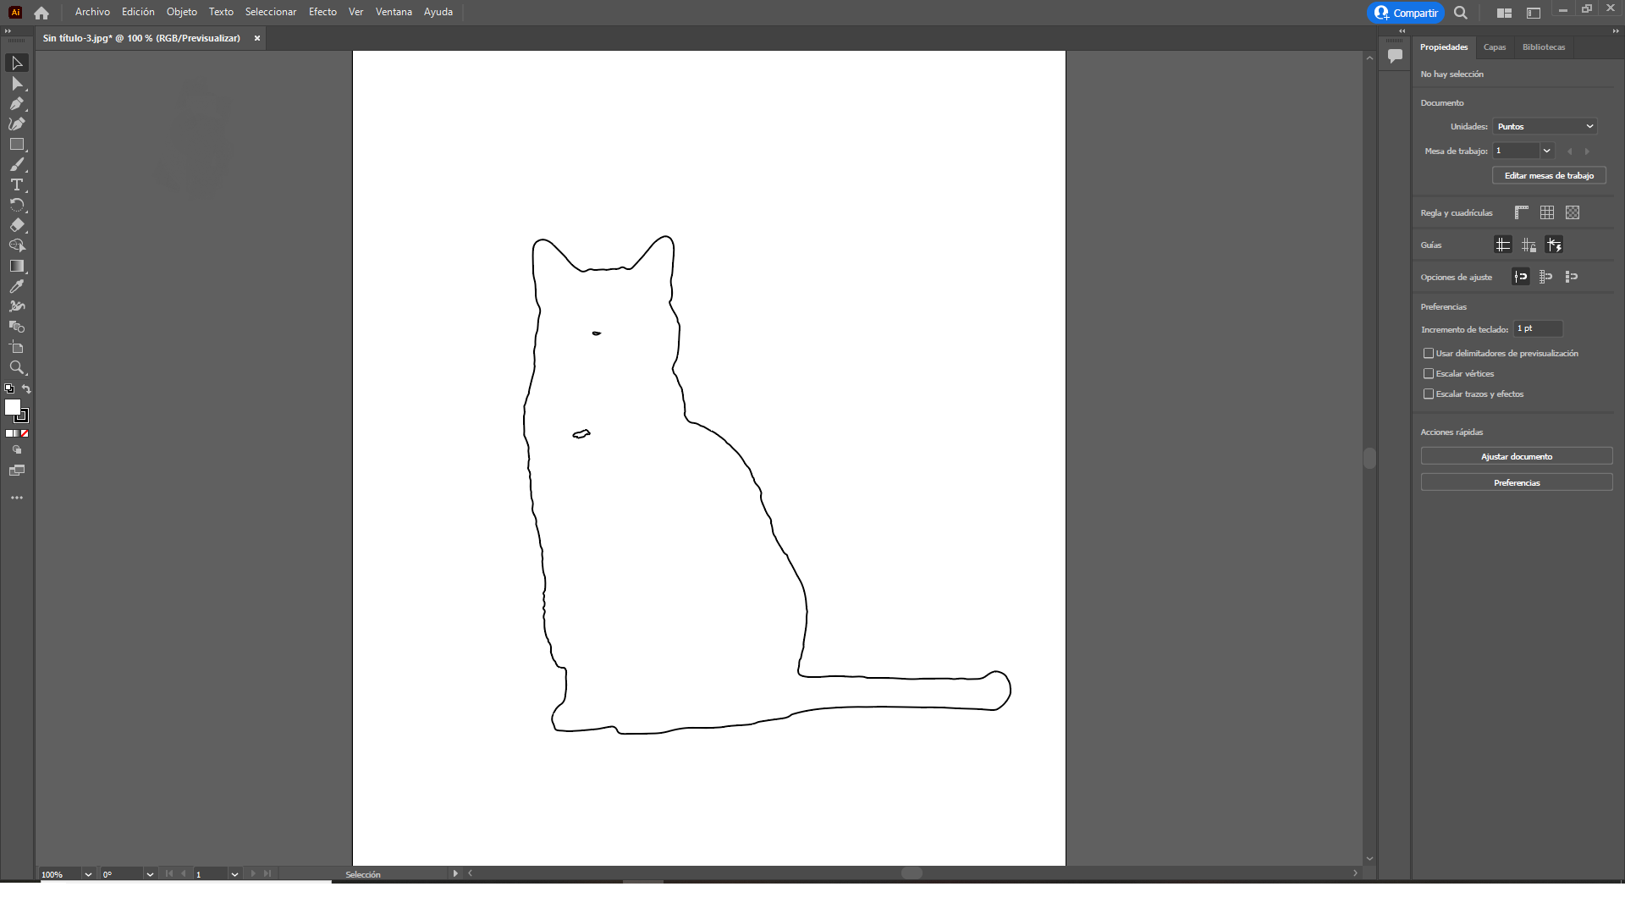This screenshot has width=1625, height=914.
Task: Open the Unidades dropdown
Action: [x=1545, y=126]
